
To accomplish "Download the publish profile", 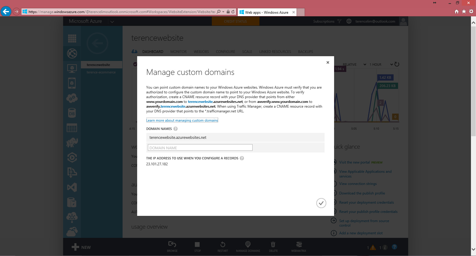I will click(362, 193).
